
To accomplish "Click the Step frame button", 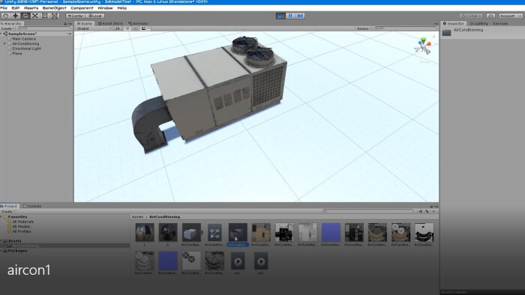I will tap(300, 16).
